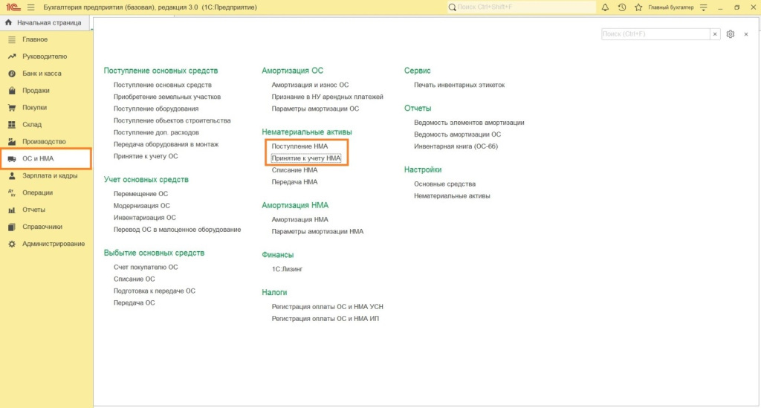
Task: Open Инвентарная книга (ОС-6б)
Action: (456, 146)
